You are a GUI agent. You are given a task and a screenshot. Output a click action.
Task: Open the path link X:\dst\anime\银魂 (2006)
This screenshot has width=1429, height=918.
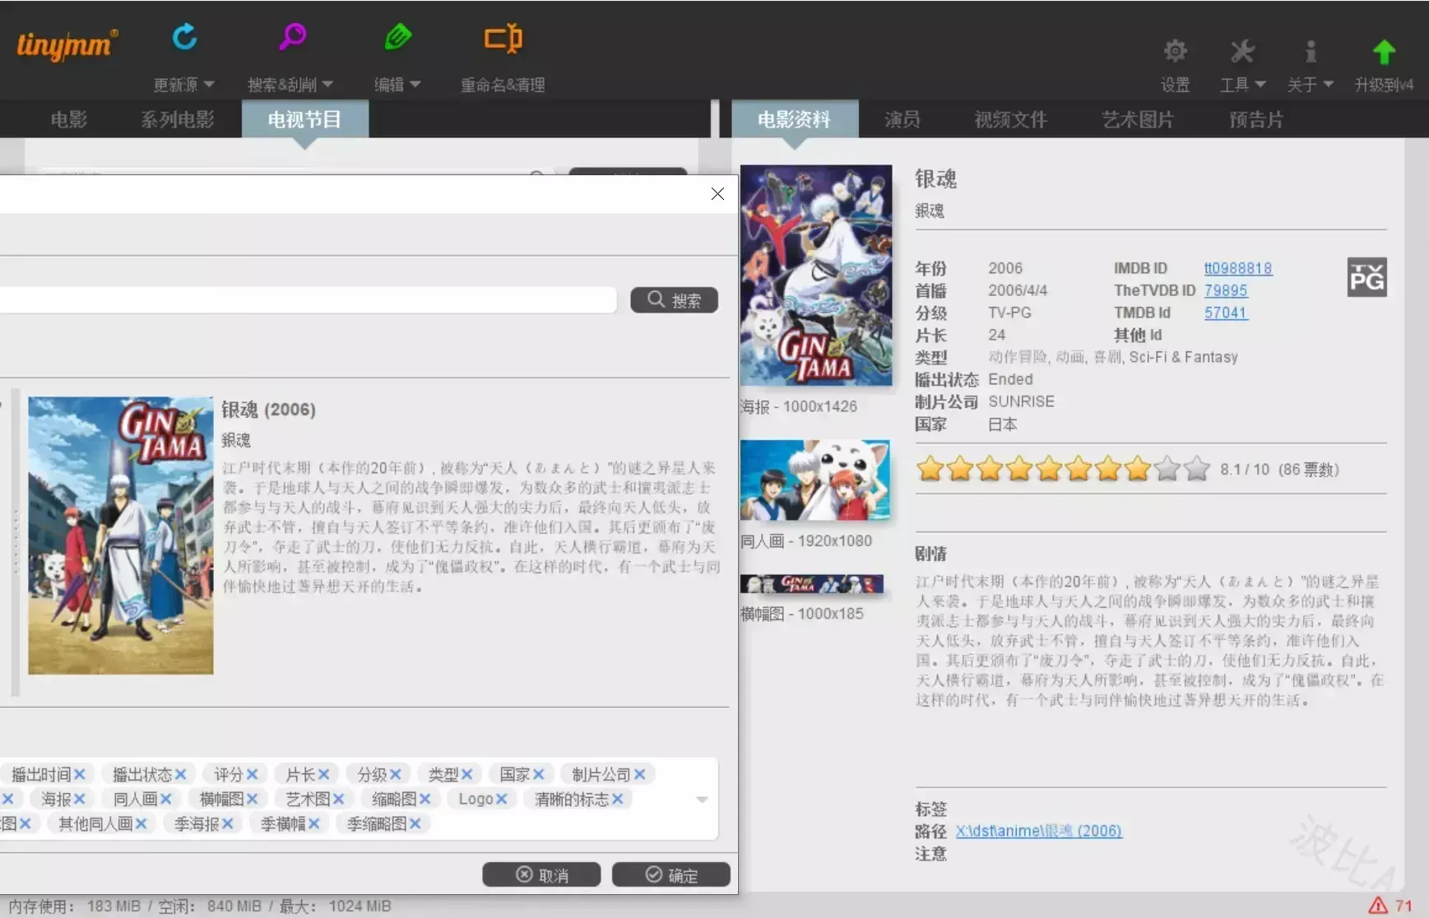1038,831
